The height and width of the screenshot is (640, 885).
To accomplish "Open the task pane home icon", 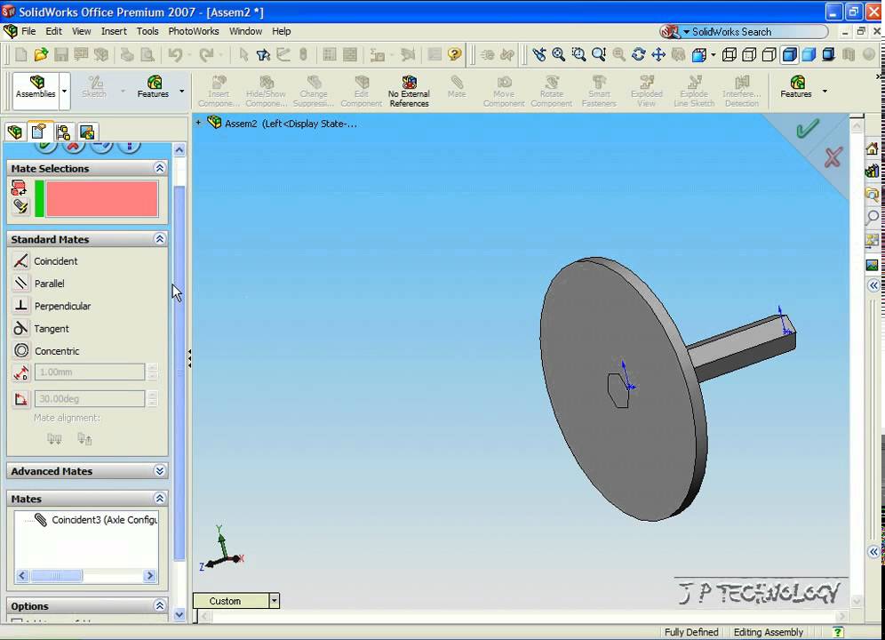I will (872, 148).
